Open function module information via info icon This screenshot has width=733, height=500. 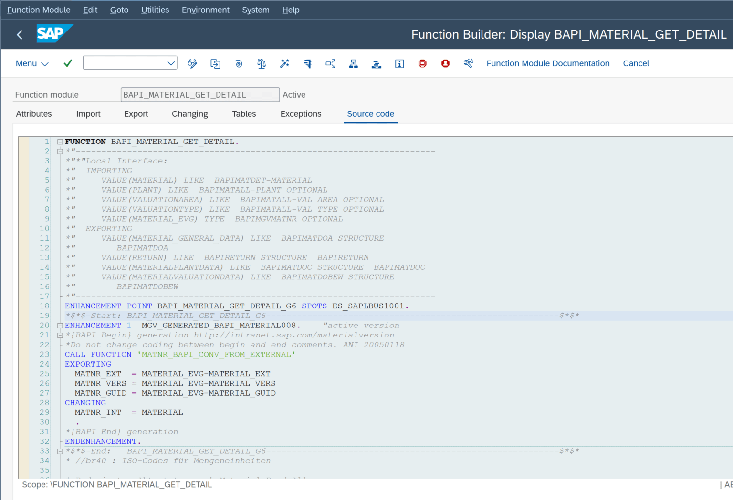(399, 63)
